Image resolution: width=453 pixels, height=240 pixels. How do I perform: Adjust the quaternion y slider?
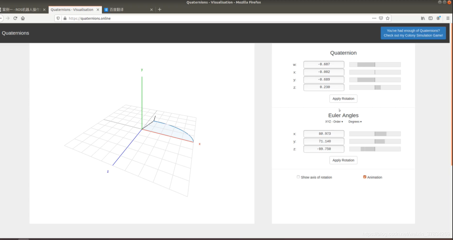click(375, 80)
